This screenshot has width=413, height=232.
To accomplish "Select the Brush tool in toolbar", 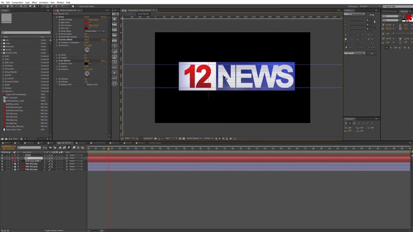I will click(x=44, y=6).
